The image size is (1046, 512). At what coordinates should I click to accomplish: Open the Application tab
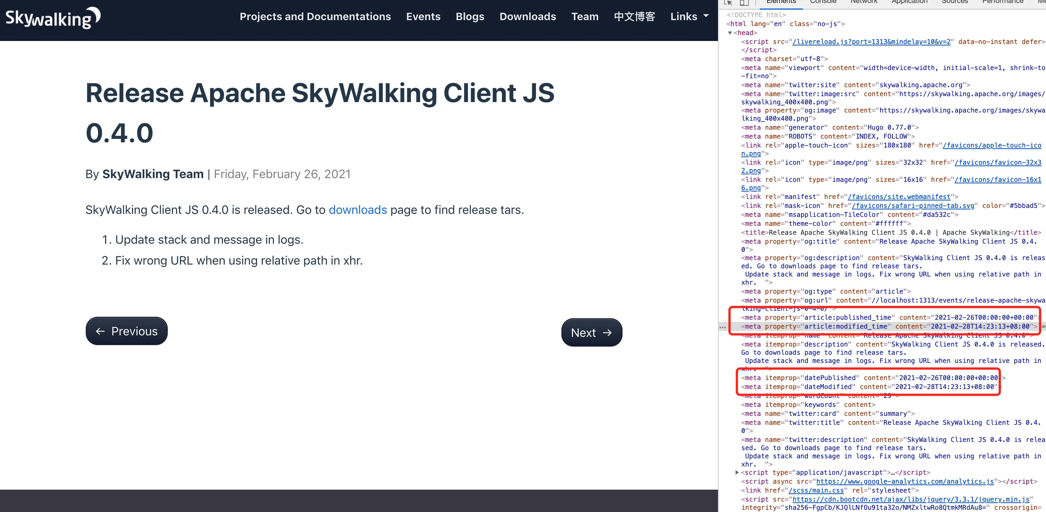(x=909, y=2)
